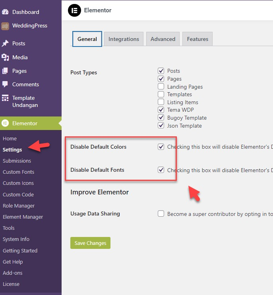Enable the Landing Pages checkbox
This screenshot has height=295, width=273.
(161, 86)
